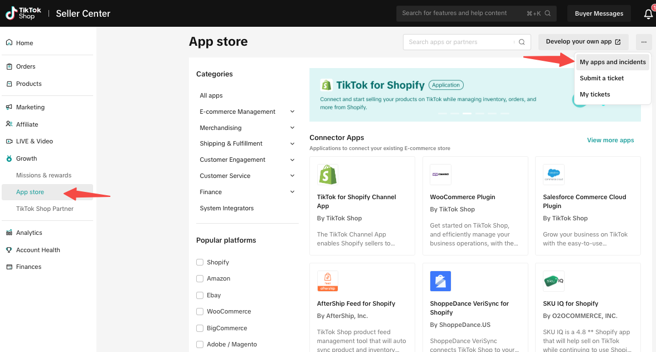The image size is (656, 352).
Task: Click the Products sidebar icon
Action: point(9,84)
